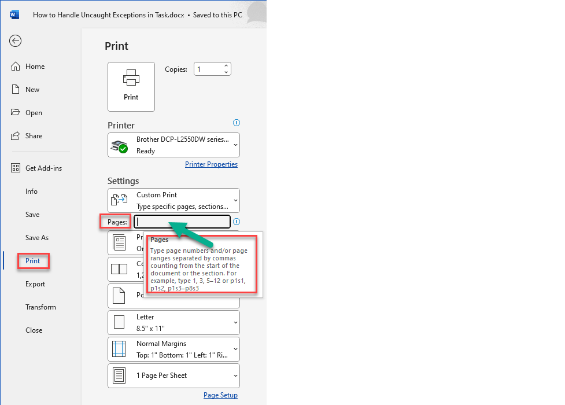Click the Copies number field

click(208, 69)
